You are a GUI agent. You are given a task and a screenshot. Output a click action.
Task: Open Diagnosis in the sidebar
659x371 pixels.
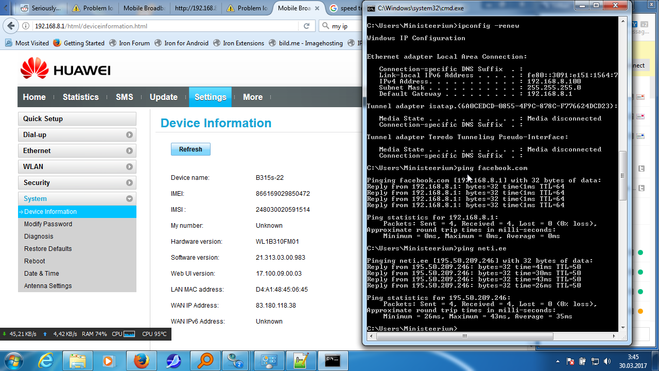39,237
